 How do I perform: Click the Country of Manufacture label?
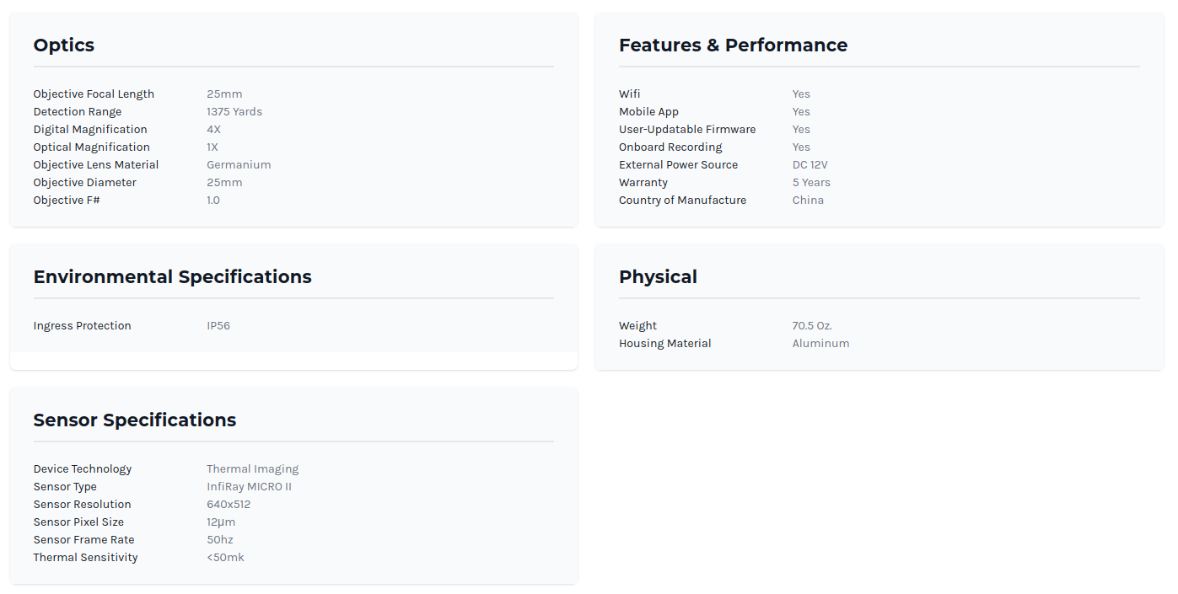pos(682,201)
